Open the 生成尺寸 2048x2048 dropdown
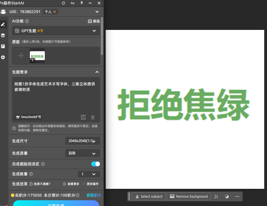 click(x=82, y=141)
